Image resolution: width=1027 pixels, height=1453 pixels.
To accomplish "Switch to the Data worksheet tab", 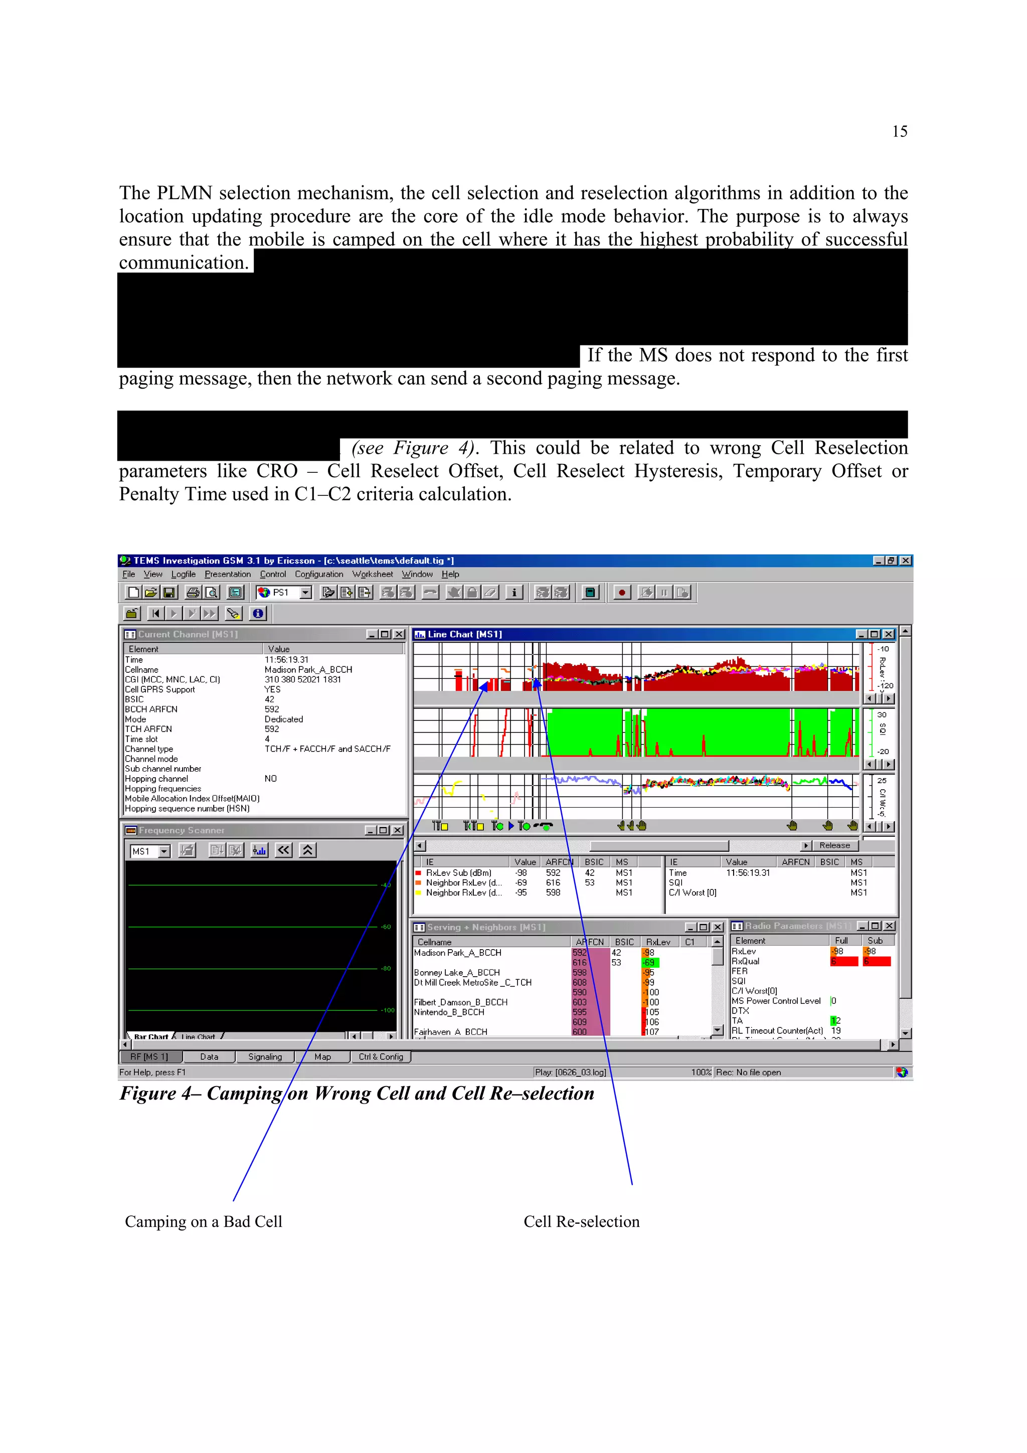I will coord(210,1056).
